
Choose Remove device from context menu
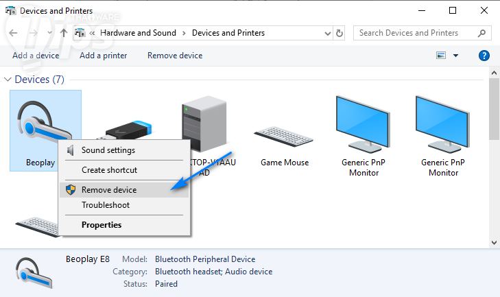(x=108, y=190)
